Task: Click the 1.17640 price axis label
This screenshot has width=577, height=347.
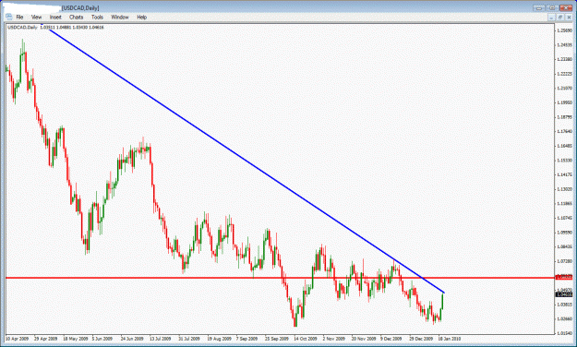Action: (x=564, y=131)
